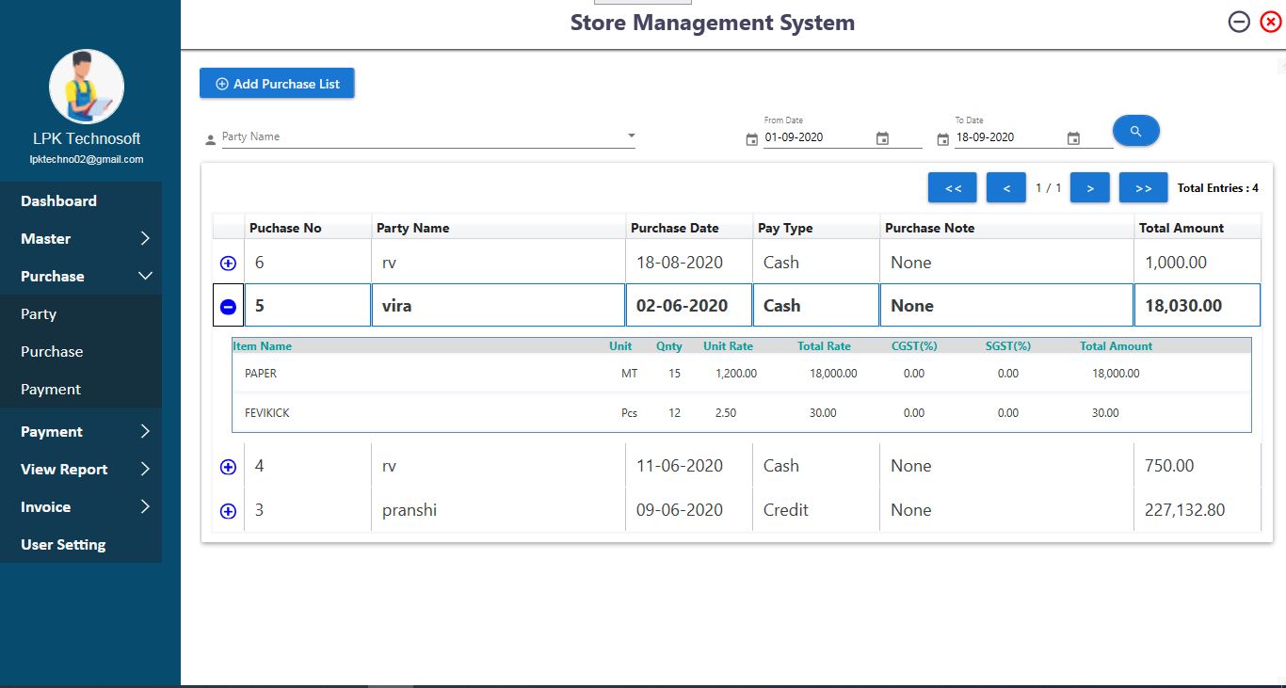This screenshot has width=1286, height=688.
Task: Click the blue search magnifier button
Action: (1135, 131)
